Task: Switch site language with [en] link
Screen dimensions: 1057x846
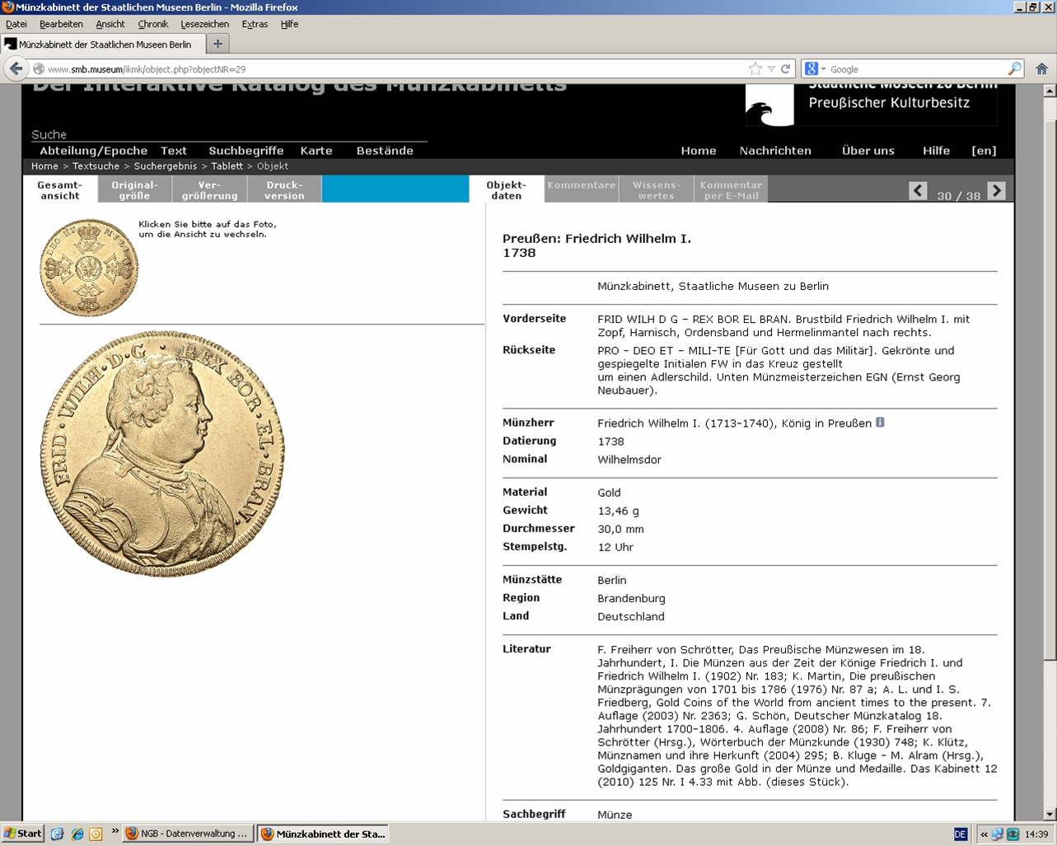Action: point(984,151)
